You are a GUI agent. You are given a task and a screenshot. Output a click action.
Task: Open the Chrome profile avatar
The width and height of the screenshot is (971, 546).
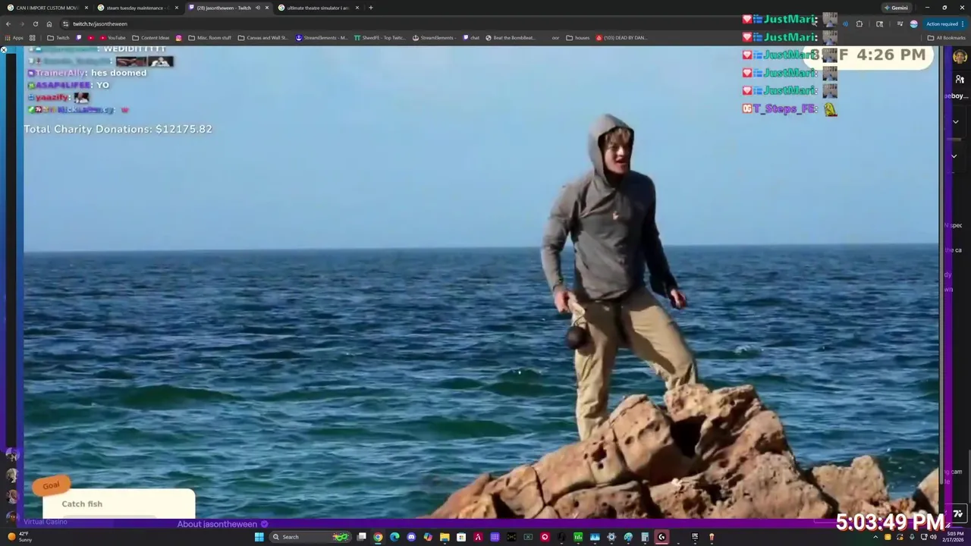(x=914, y=24)
